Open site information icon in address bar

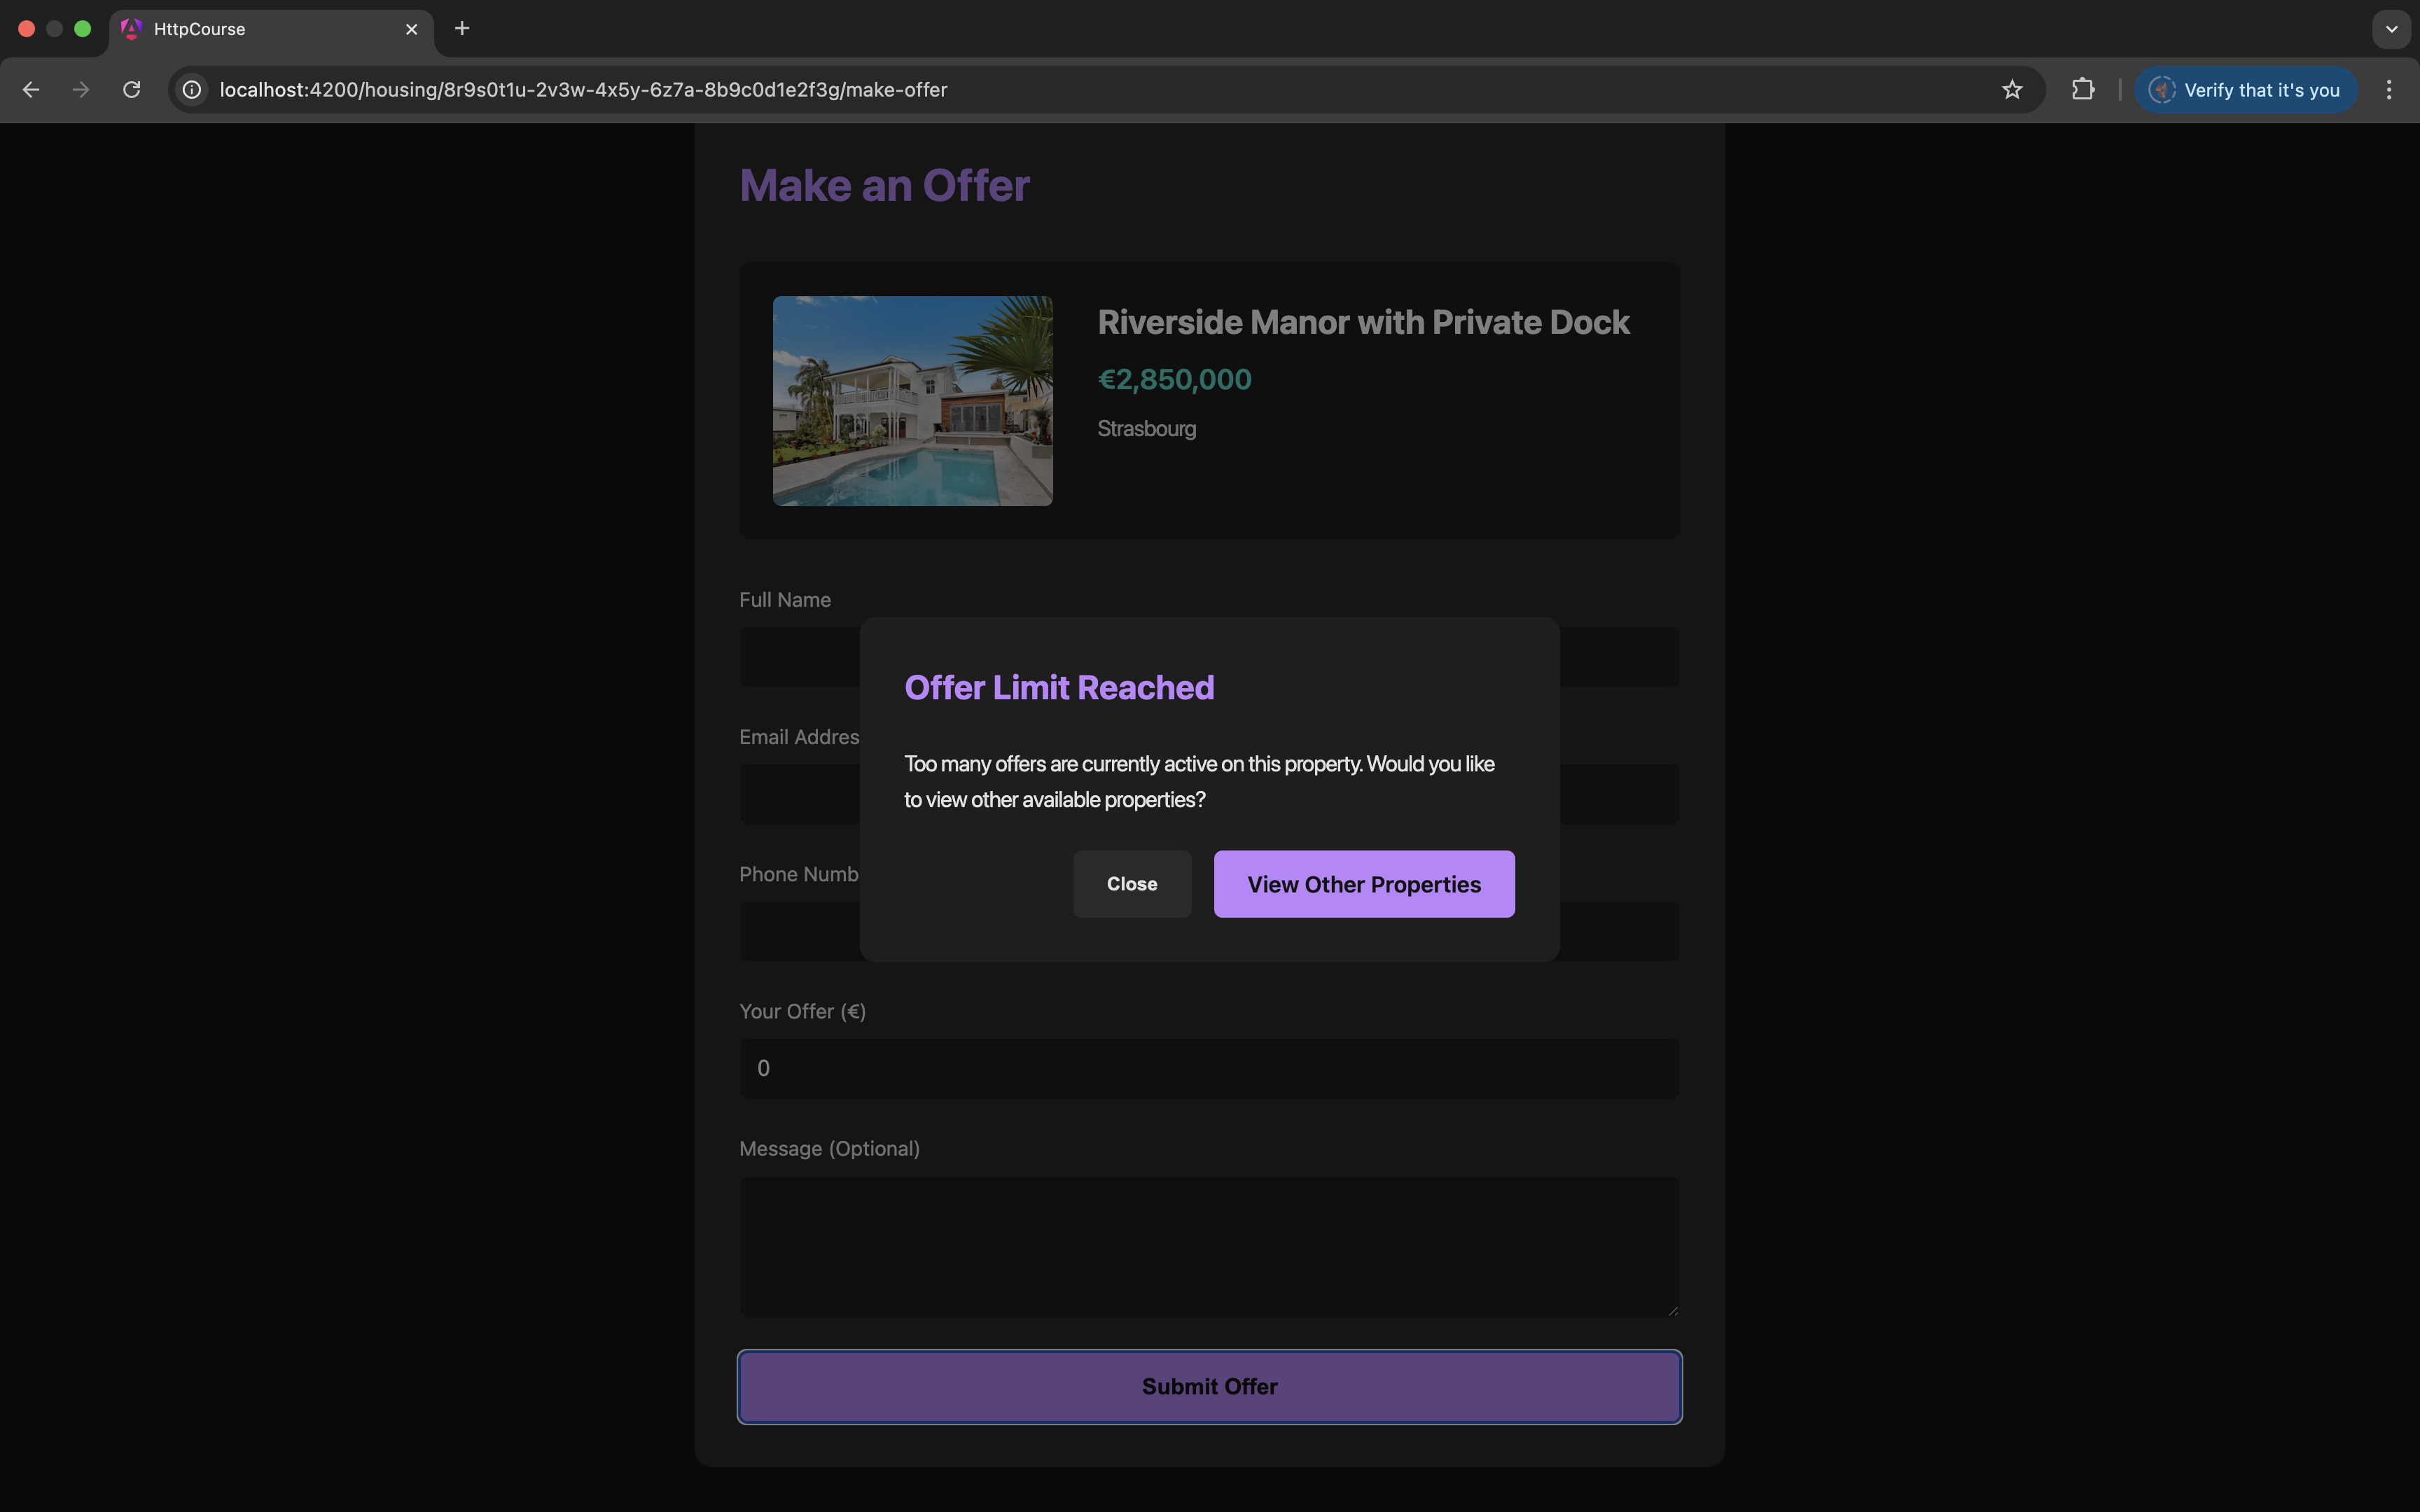pyautogui.click(x=192, y=90)
